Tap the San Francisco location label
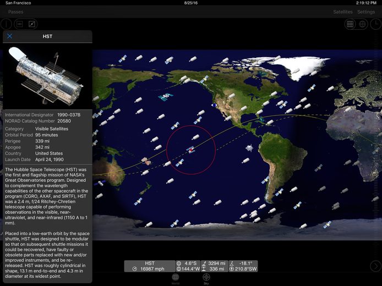Screen dimensions: 382x286 click(18, 3)
